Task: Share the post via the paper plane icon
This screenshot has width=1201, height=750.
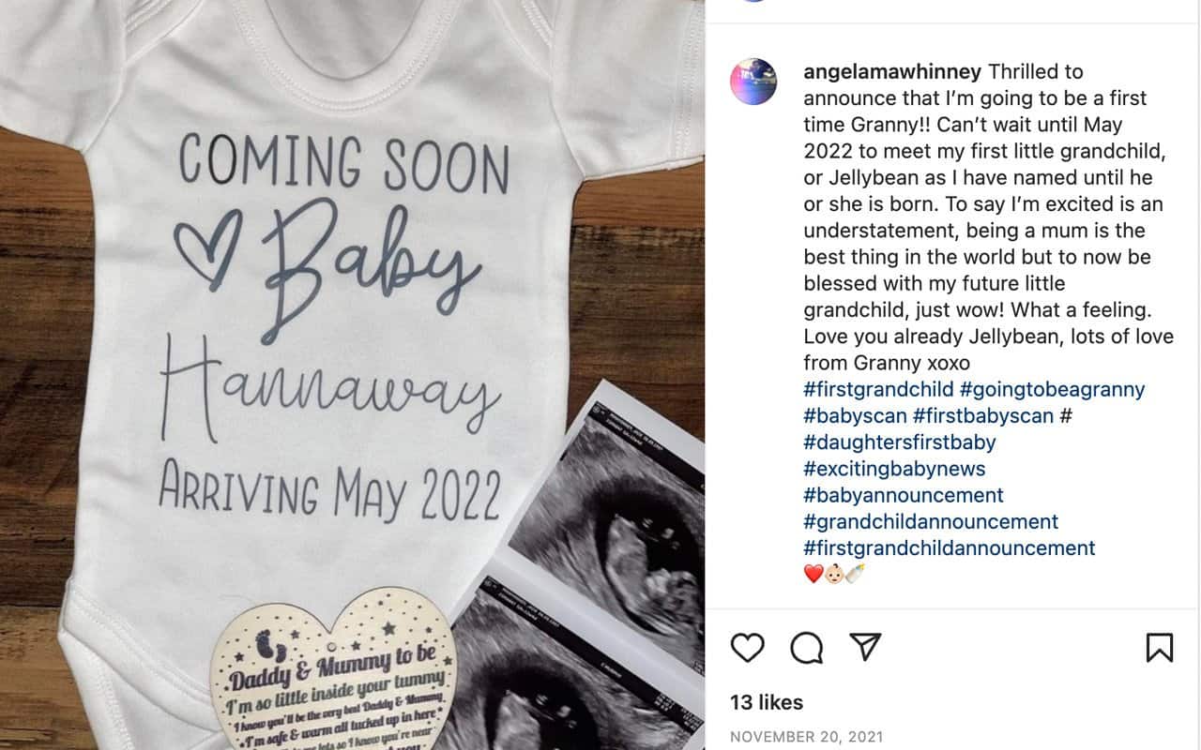Action: pyautogui.click(x=864, y=646)
